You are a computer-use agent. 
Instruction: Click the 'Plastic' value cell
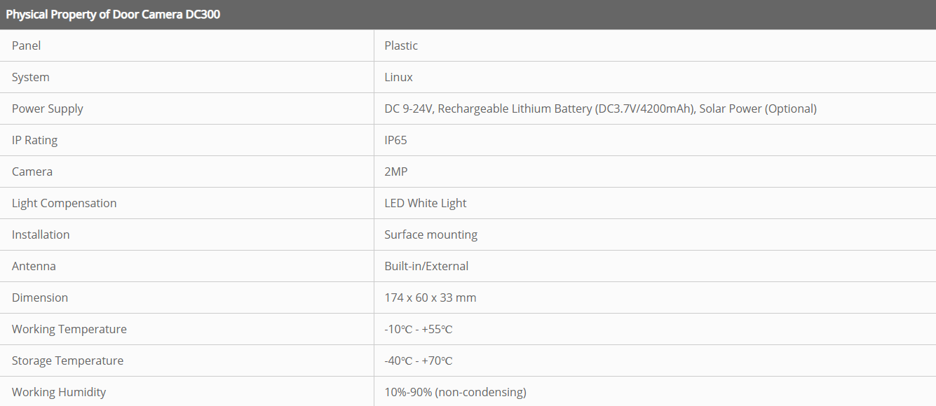[x=401, y=45]
